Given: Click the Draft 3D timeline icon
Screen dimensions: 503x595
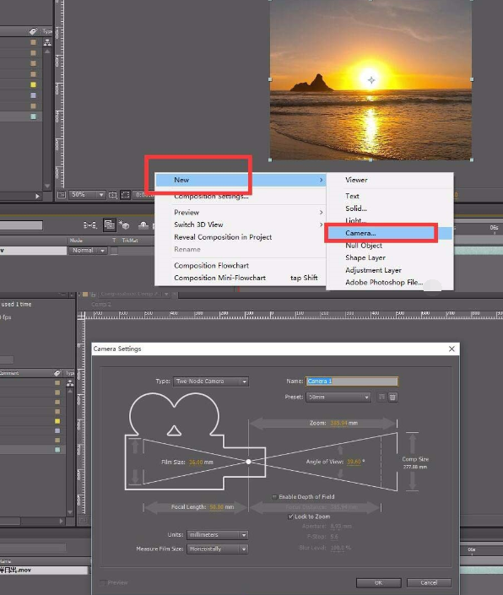Looking at the screenshot, I should coord(124,225).
